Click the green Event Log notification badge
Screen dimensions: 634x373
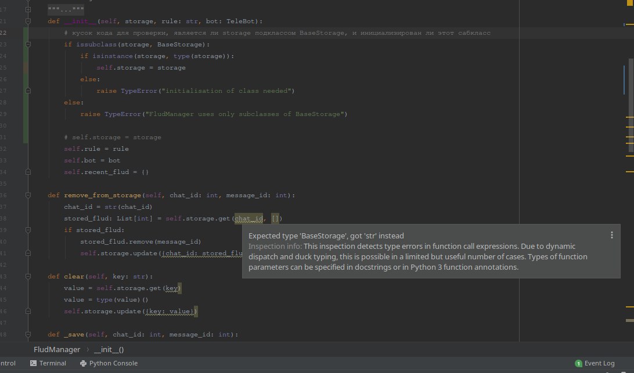578,364
